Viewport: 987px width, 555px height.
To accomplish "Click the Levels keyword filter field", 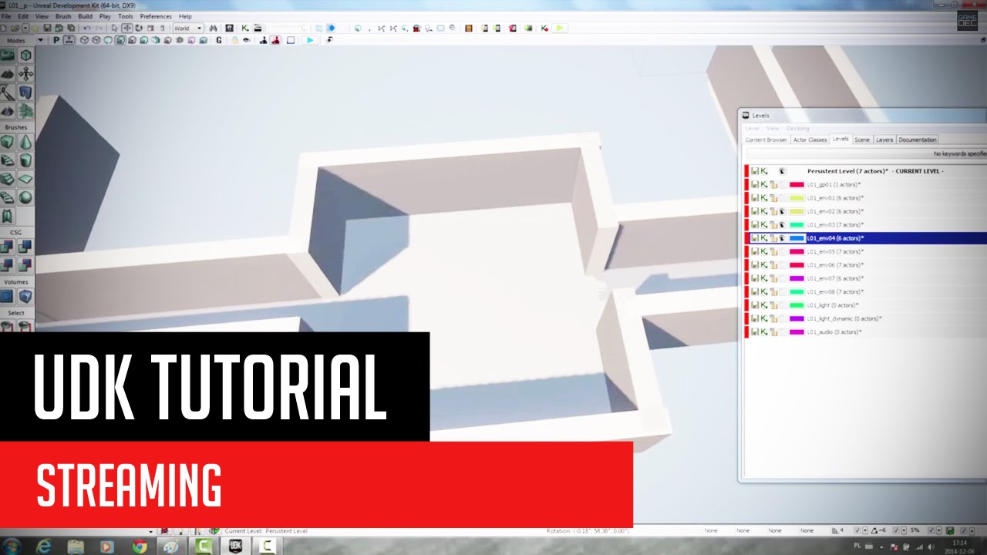I will tap(867, 154).
